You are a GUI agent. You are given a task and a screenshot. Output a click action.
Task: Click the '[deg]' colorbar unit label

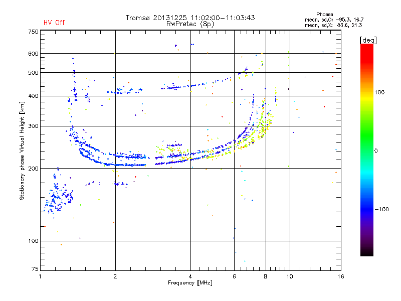[368, 40]
